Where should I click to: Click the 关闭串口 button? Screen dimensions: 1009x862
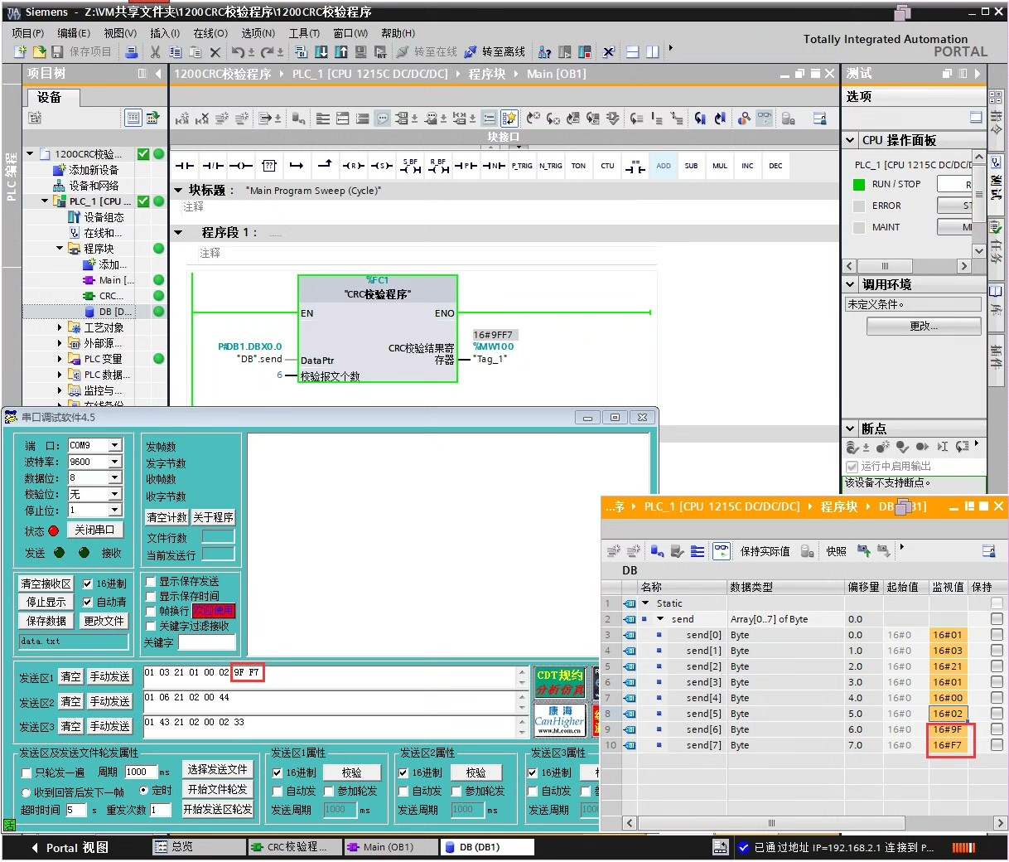[x=94, y=530]
